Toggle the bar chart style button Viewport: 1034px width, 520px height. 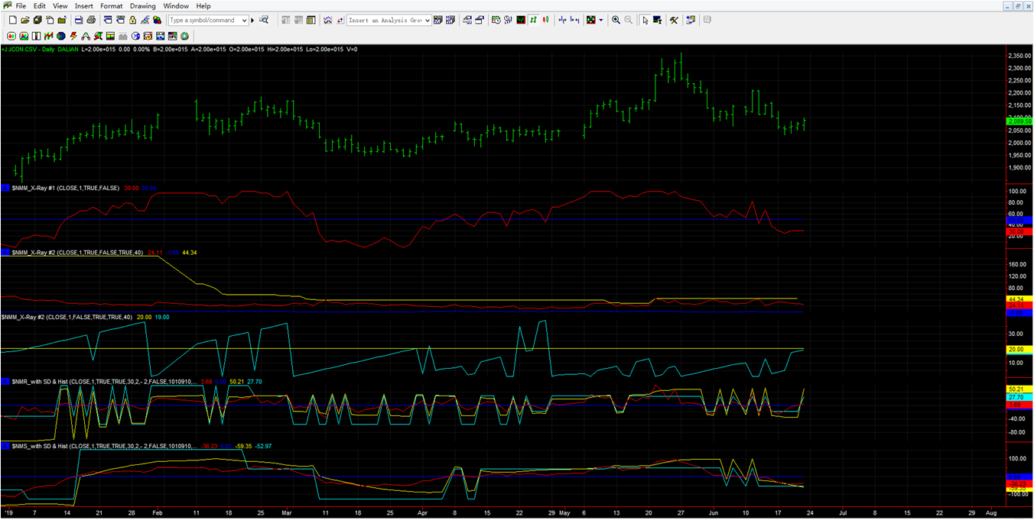pyautogui.click(x=533, y=20)
